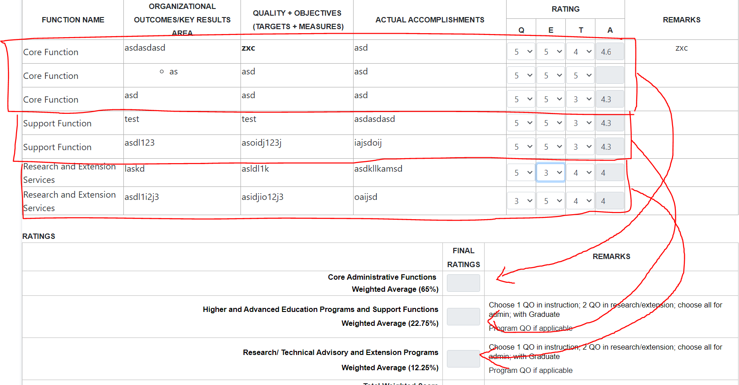The image size is (739, 385).
Task: Click the 'as' bullet item in second row
Action: [174, 72]
